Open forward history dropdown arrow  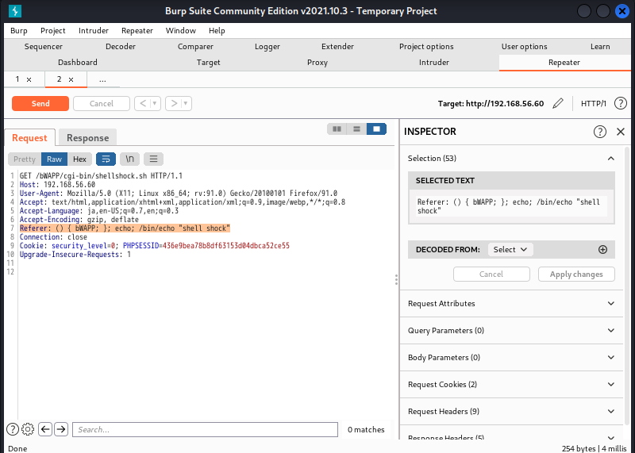(186, 104)
